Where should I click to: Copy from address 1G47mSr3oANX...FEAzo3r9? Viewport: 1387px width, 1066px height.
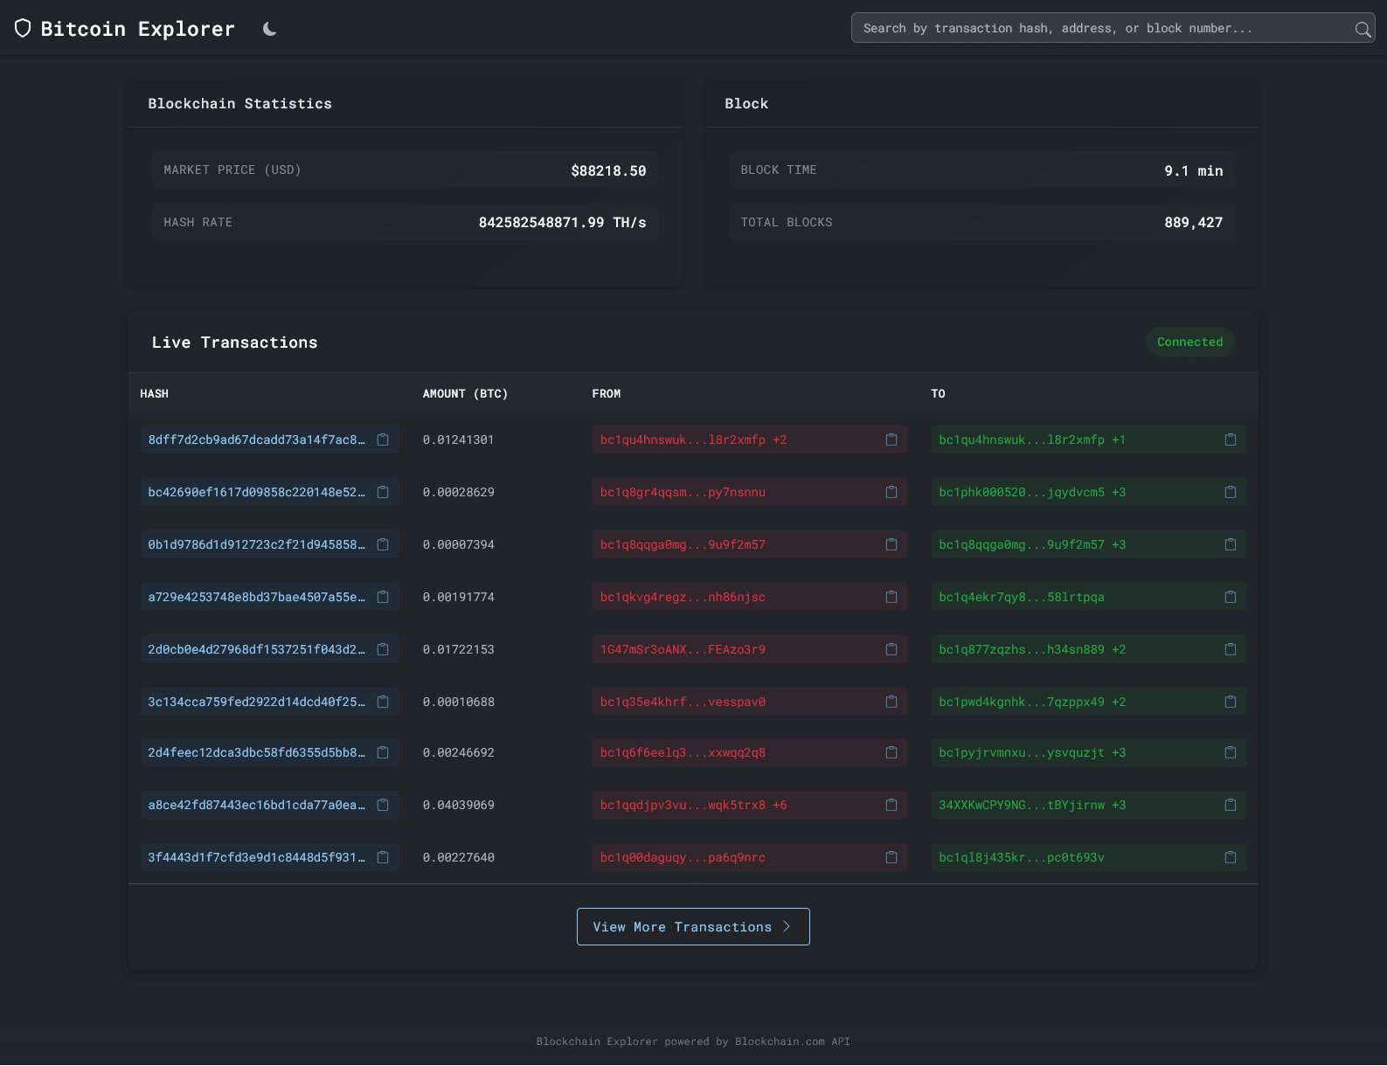tap(891, 649)
